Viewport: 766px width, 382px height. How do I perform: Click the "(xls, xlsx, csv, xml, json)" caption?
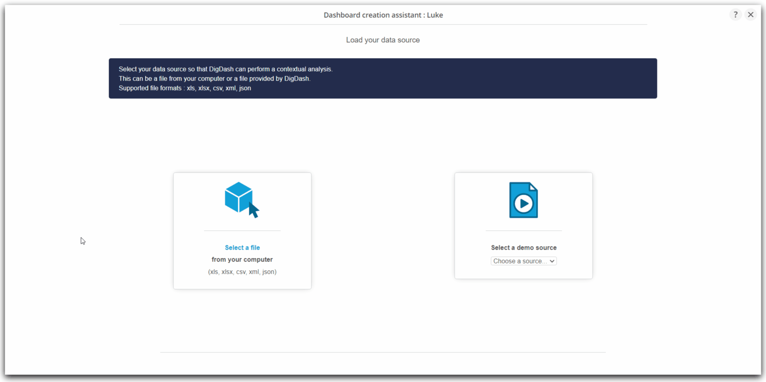(242, 272)
